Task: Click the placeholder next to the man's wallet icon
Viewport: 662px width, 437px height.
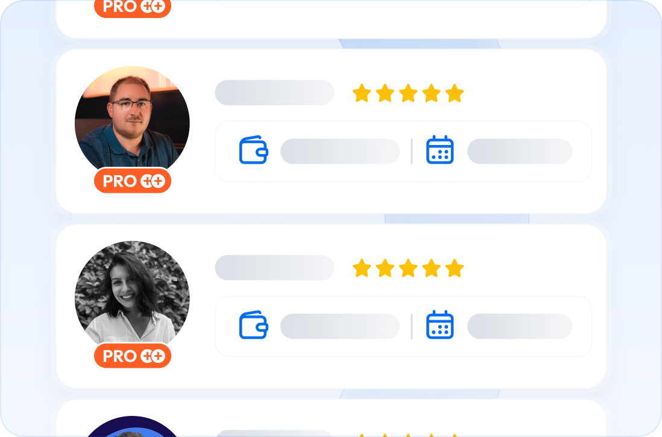Action: pyautogui.click(x=340, y=151)
